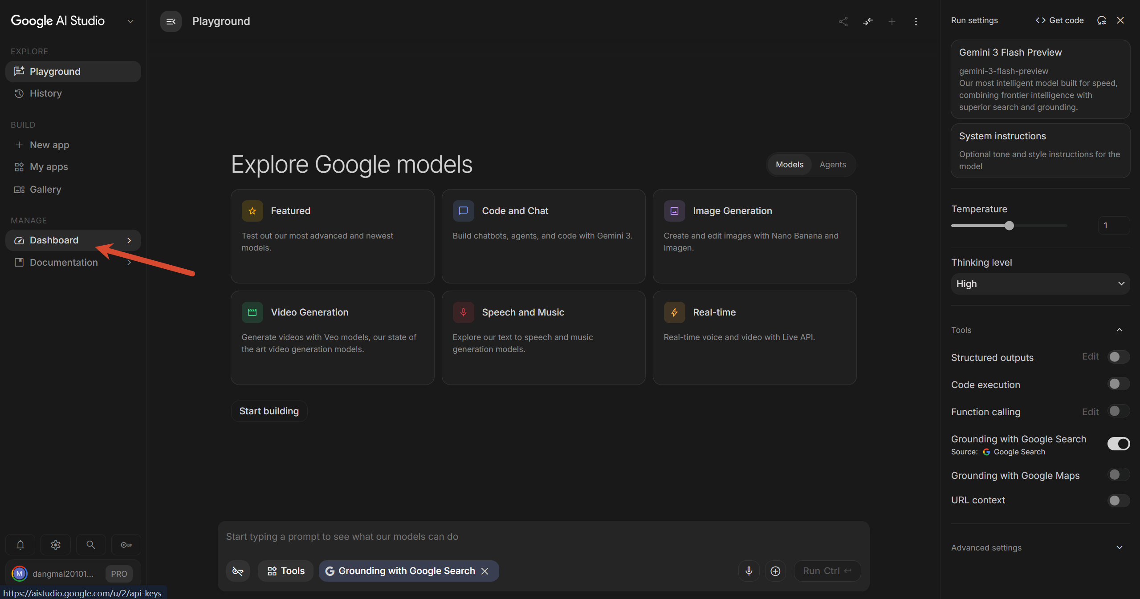This screenshot has width=1140, height=599.
Task: Click the Temperature value input box
Action: 1113,226
